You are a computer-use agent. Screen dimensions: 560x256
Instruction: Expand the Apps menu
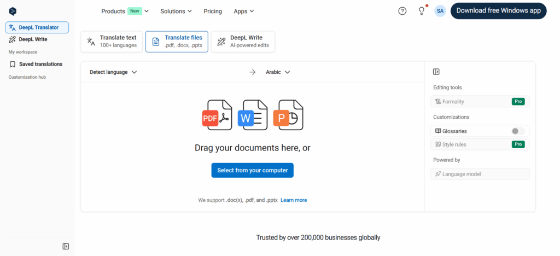pos(244,11)
